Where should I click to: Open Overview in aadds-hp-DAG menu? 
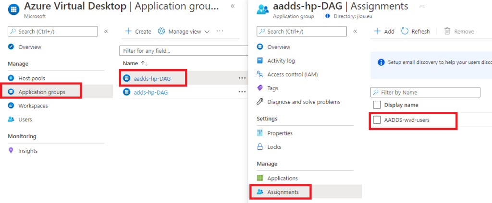tap(279, 47)
